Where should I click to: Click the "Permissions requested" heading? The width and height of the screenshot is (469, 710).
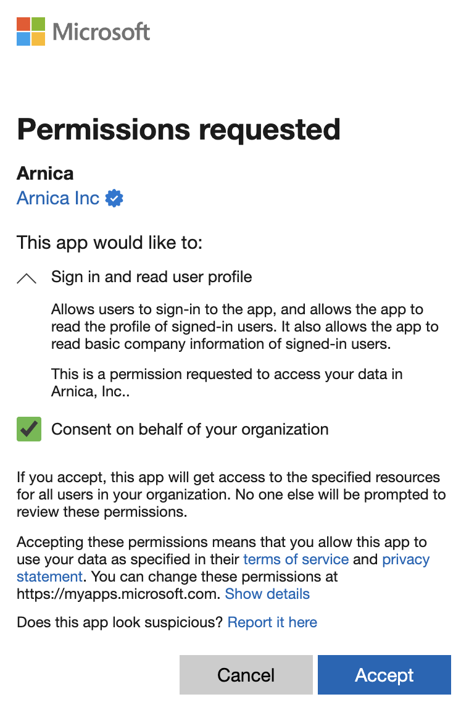point(178,129)
